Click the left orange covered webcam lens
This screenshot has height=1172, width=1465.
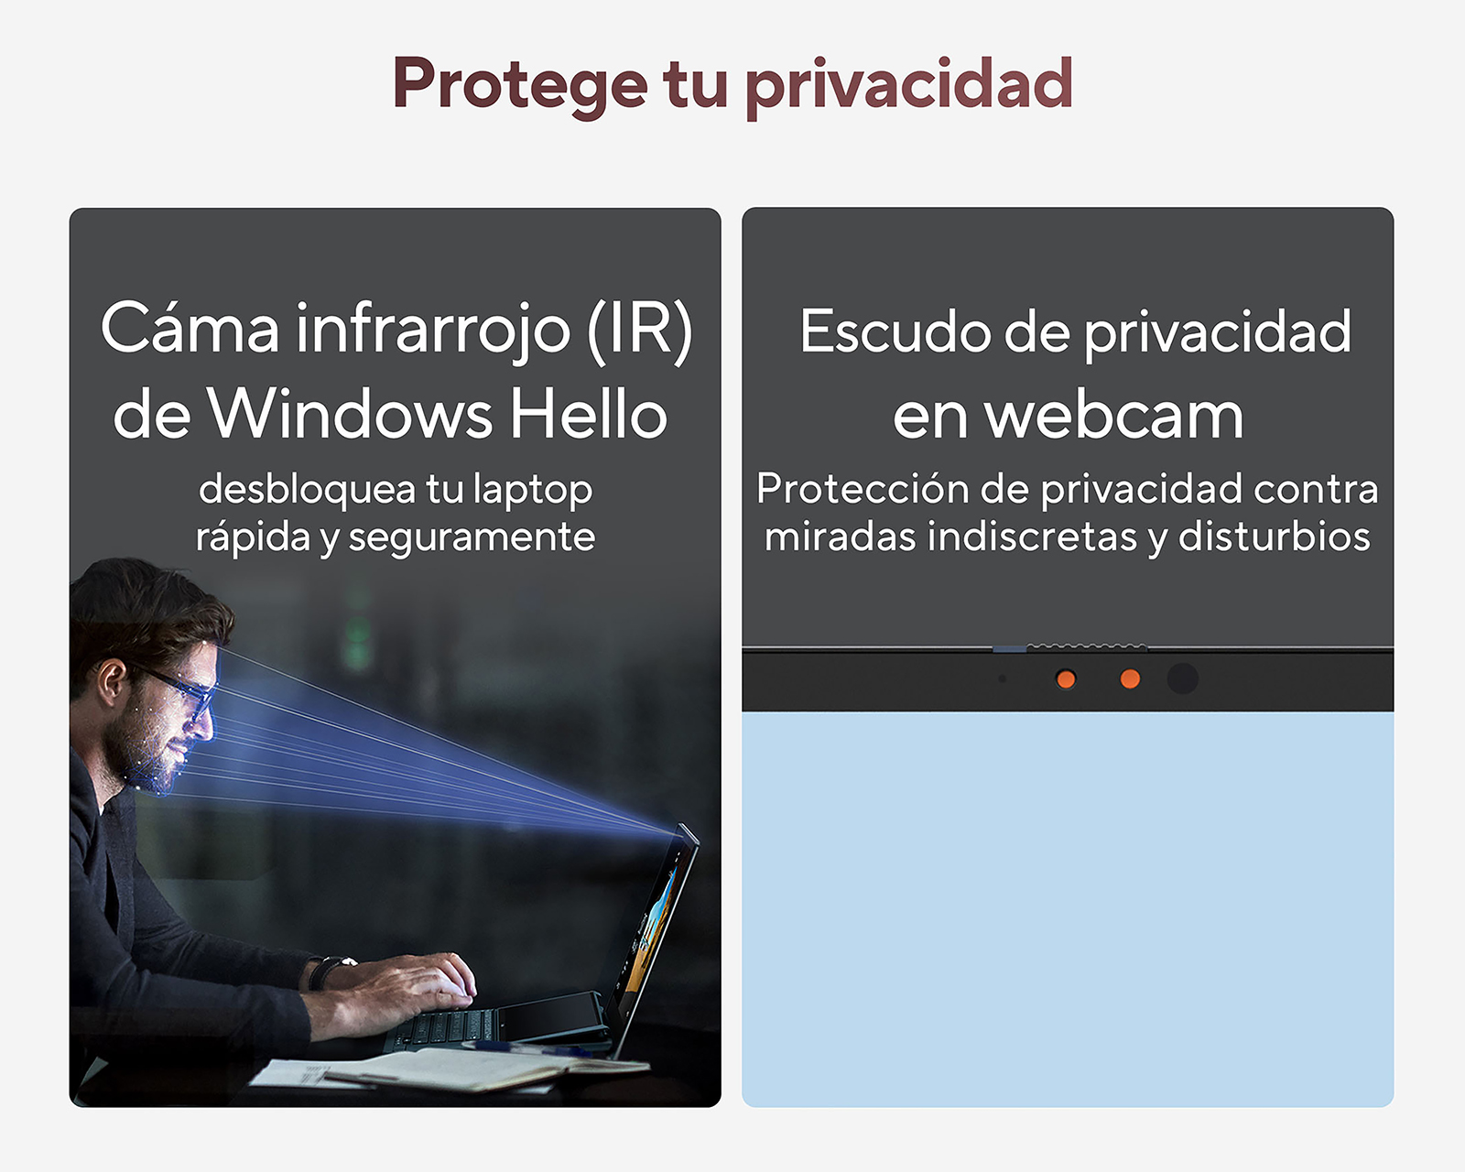click(x=1066, y=679)
